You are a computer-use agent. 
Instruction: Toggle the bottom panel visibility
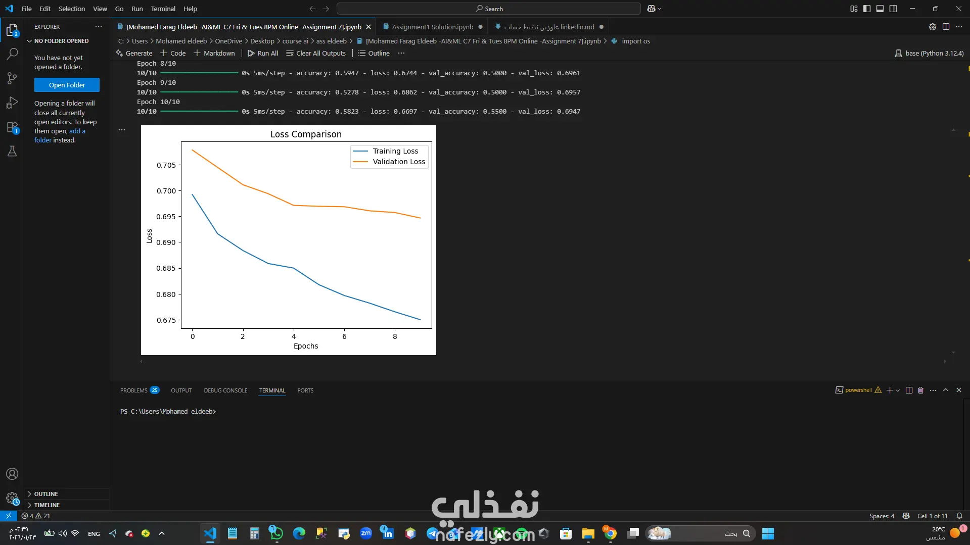pyautogui.click(x=880, y=9)
